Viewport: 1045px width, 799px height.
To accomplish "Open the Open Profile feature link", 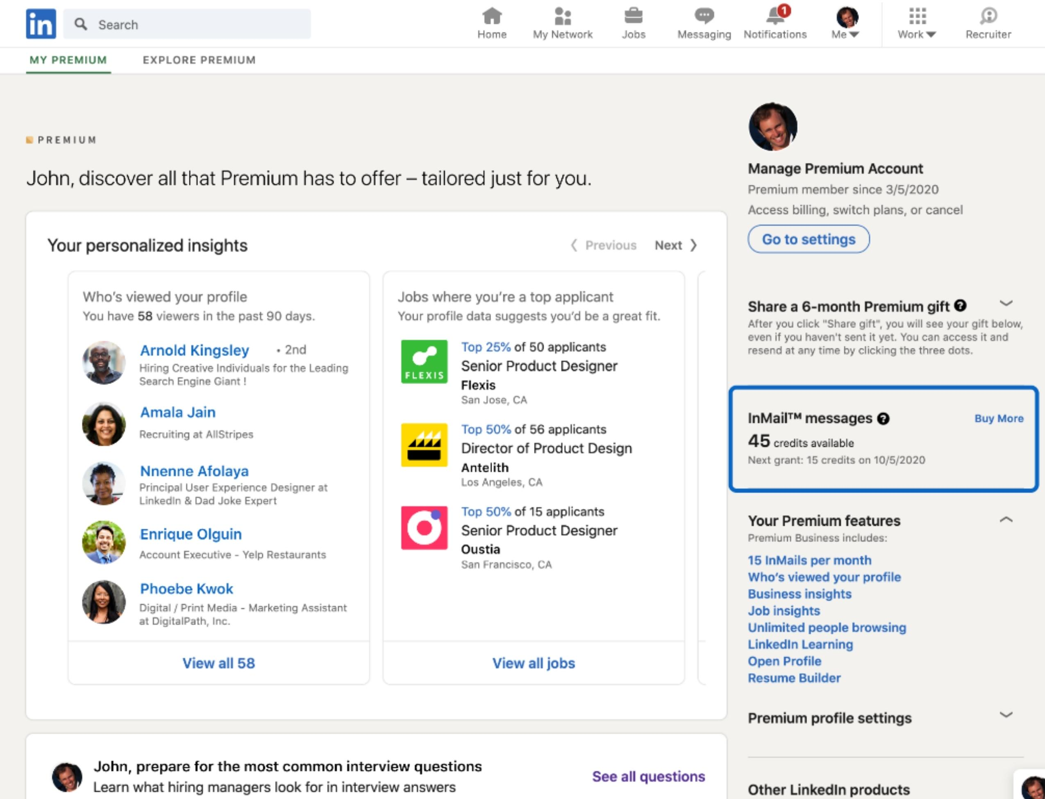I will click(x=784, y=661).
